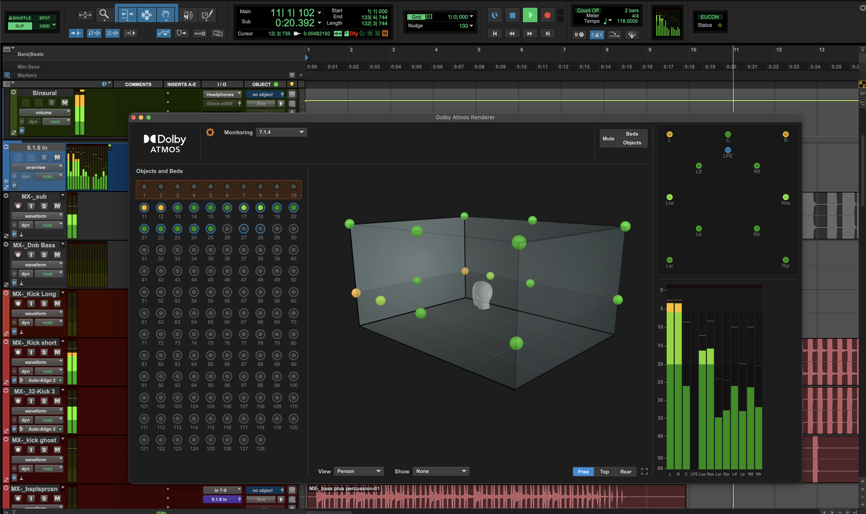Select object 11 in Objects and Beds

(x=144, y=208)
